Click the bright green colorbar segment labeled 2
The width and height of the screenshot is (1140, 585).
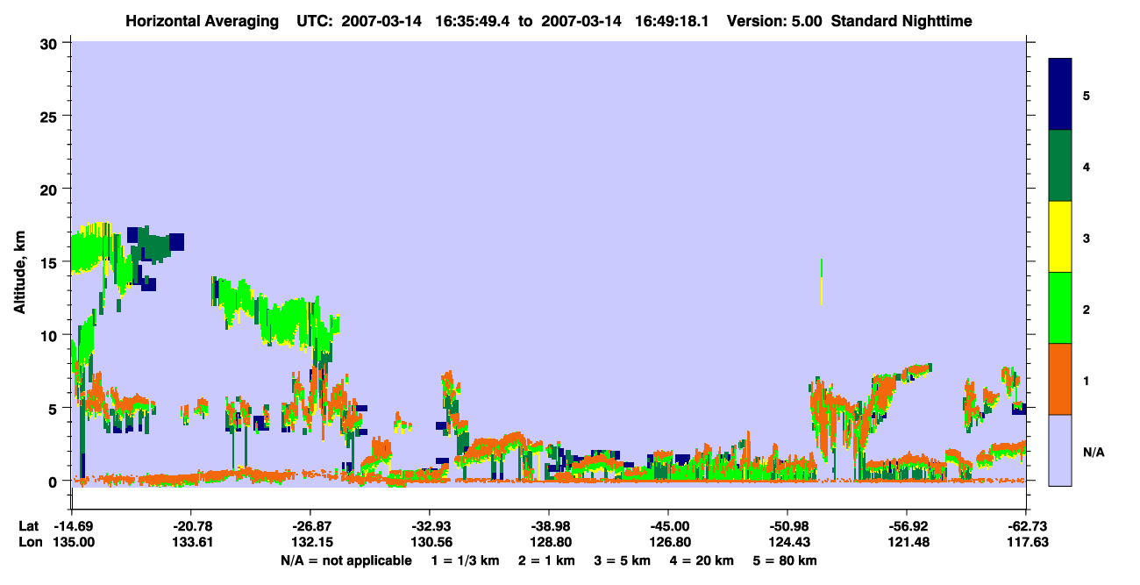1060,308
